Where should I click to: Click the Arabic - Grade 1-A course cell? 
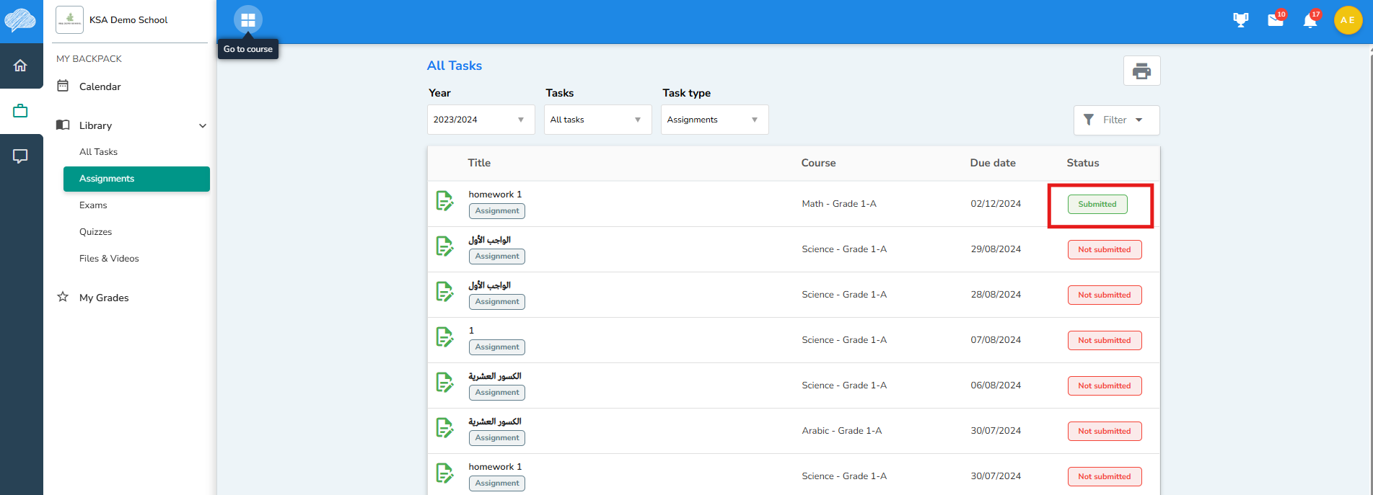click(x=841, y=431)
